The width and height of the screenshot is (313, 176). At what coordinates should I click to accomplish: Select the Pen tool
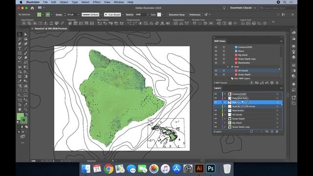click(20, 44)
